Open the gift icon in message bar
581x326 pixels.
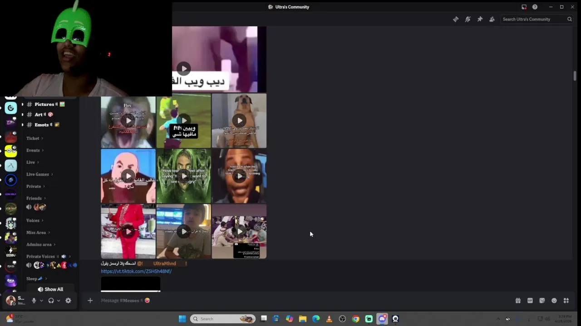coord(518,301)
